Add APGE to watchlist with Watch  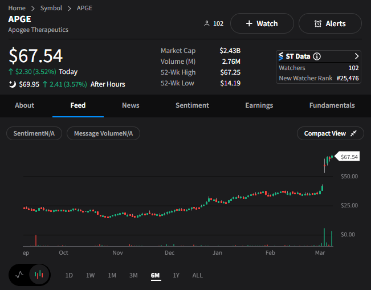click(x=262, y=23)
